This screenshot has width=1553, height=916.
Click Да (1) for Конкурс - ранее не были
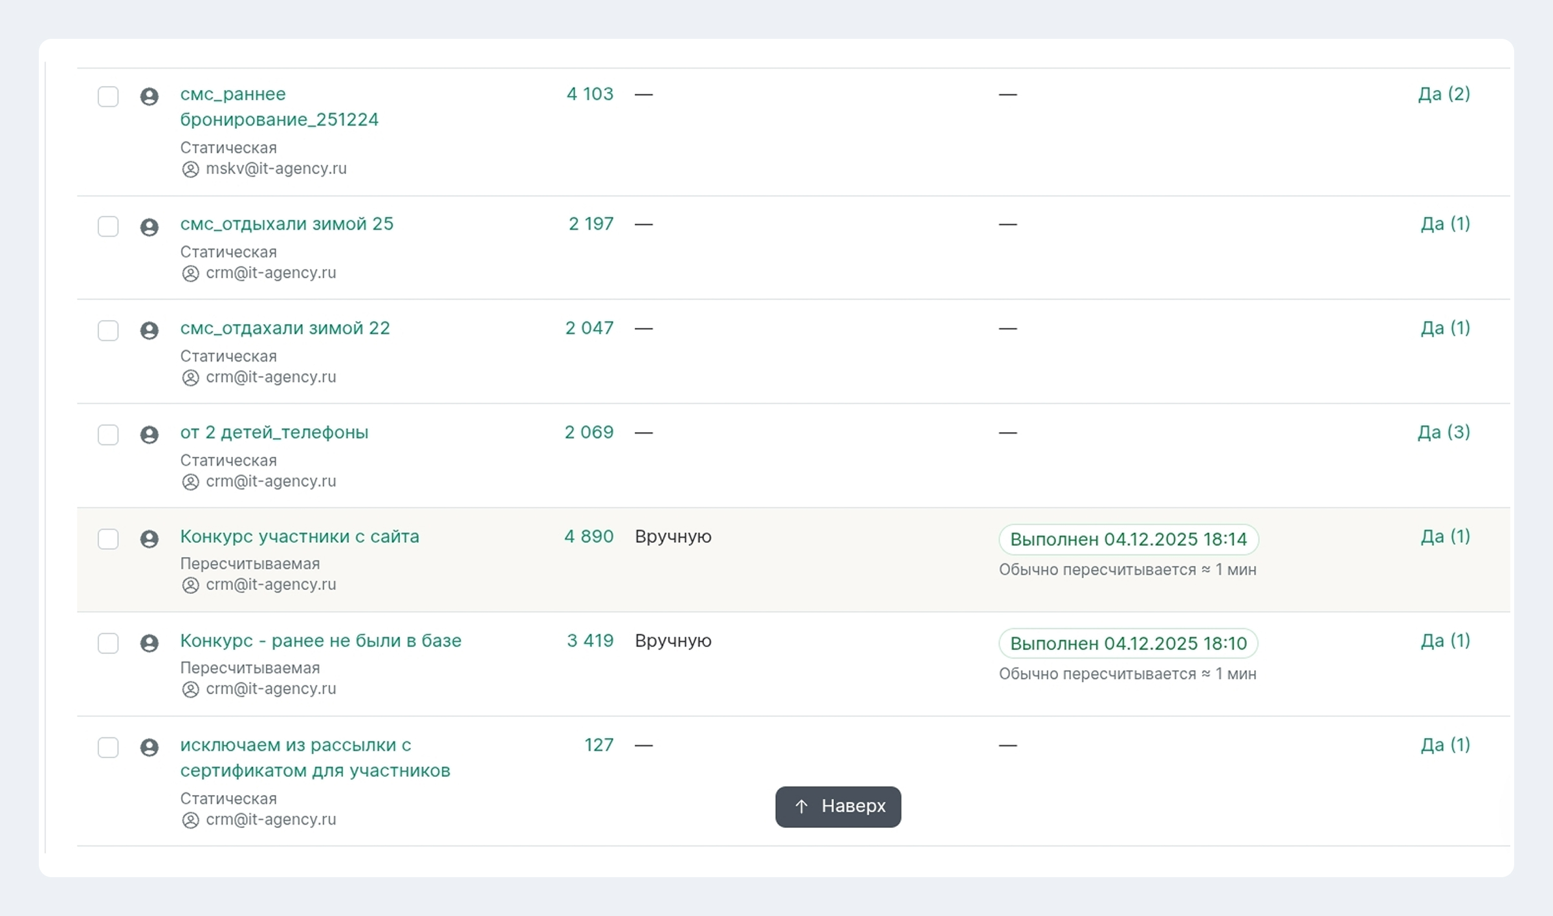pos(1445,640)
